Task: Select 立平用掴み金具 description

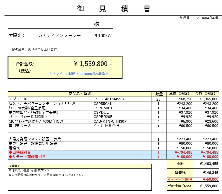Action: [106, 126]
